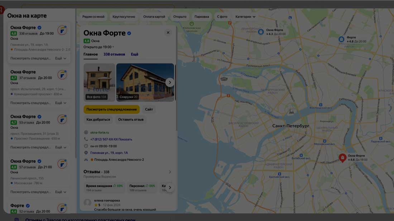Click the phone icon beside +7 (812) number
The width and height of the screenshot is (394, 221).
pyautogui.click(x=86, y=139)
